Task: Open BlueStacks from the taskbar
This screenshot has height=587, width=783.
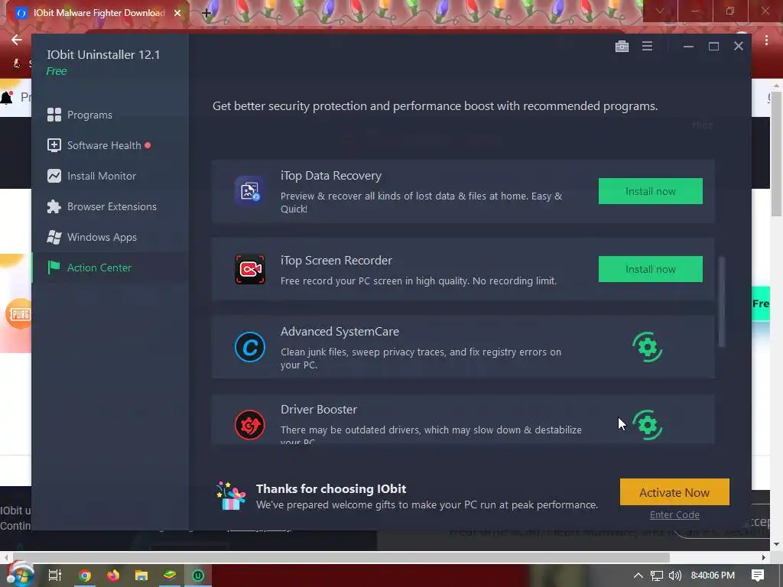Action: coord(170,576)
